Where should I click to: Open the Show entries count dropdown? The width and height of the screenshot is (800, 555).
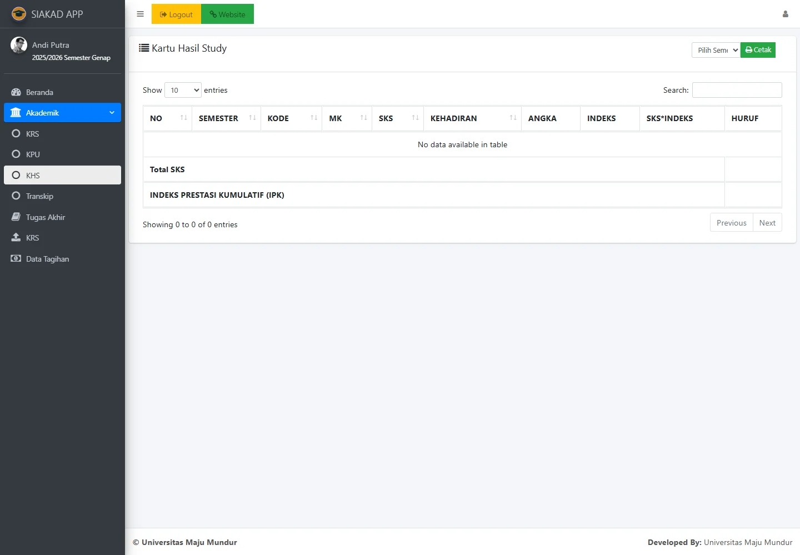[183, 90]
